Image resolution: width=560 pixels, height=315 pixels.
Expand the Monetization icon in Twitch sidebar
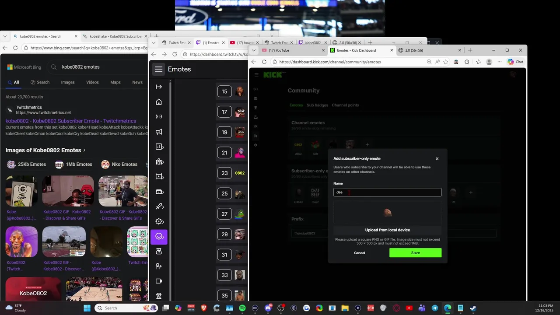tap(159, 192)
